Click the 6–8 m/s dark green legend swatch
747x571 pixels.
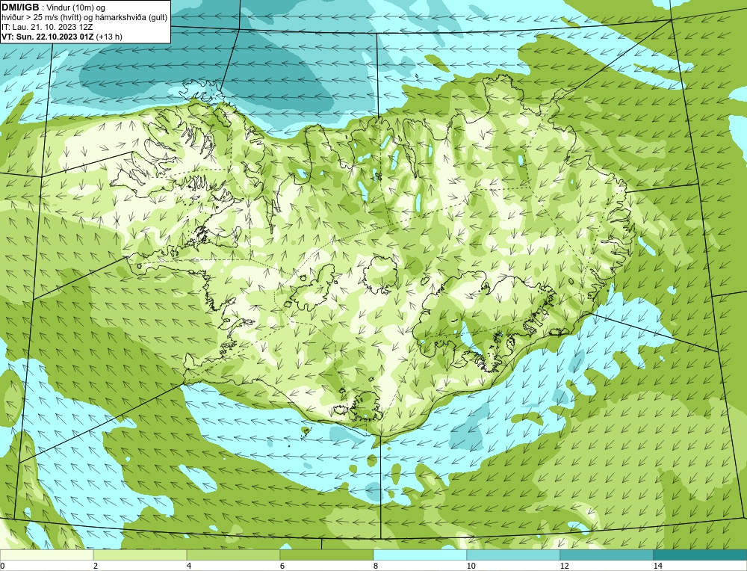(x=327, y=555)
